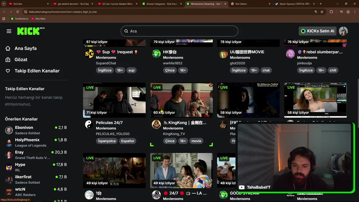Click İngilizce tag under SupandChat
Viewport: 359px width, 202px height.
105,70
